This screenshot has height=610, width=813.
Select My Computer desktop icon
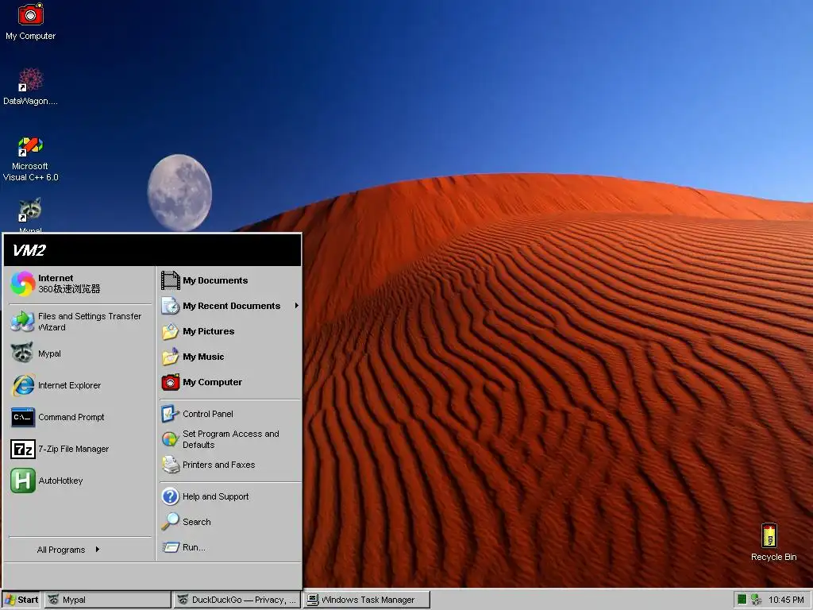[x=30, y=21]
